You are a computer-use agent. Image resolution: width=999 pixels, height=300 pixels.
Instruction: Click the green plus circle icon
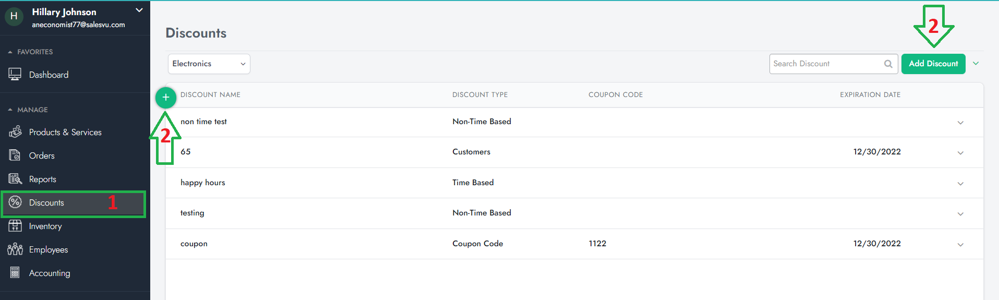[x=166, y=98]
